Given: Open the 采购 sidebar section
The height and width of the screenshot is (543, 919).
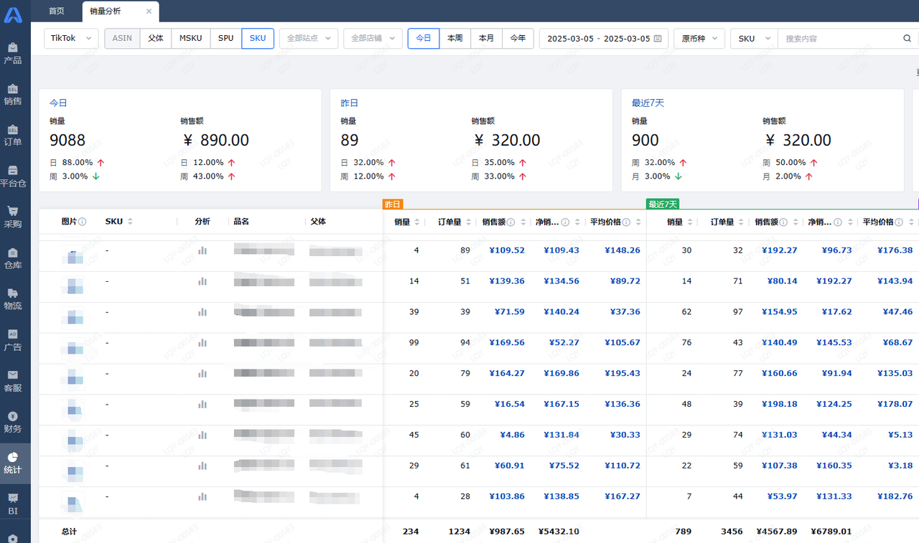Looking at the screenshot, I should (x=13, y=217).
